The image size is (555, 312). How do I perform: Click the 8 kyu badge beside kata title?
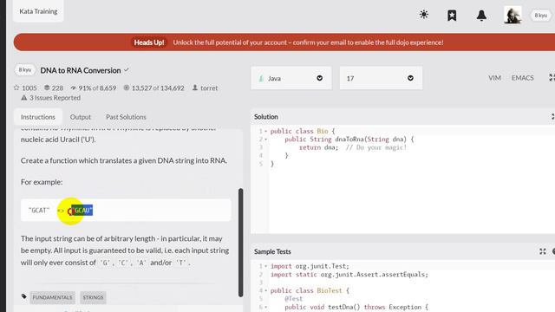point(25,70)
